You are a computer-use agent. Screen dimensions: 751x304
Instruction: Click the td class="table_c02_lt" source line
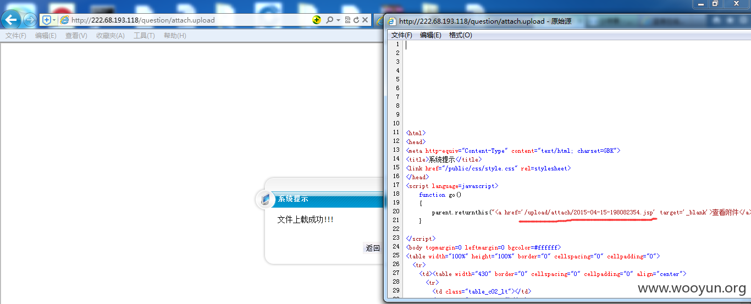point(482,291)
